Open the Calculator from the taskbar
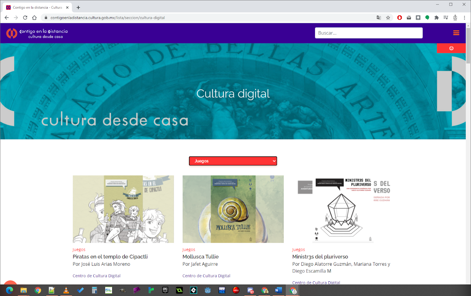The image size is (471, 296). 94,290
